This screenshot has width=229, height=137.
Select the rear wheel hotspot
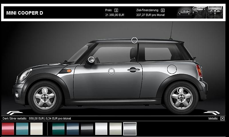click(x=180, y=90)
